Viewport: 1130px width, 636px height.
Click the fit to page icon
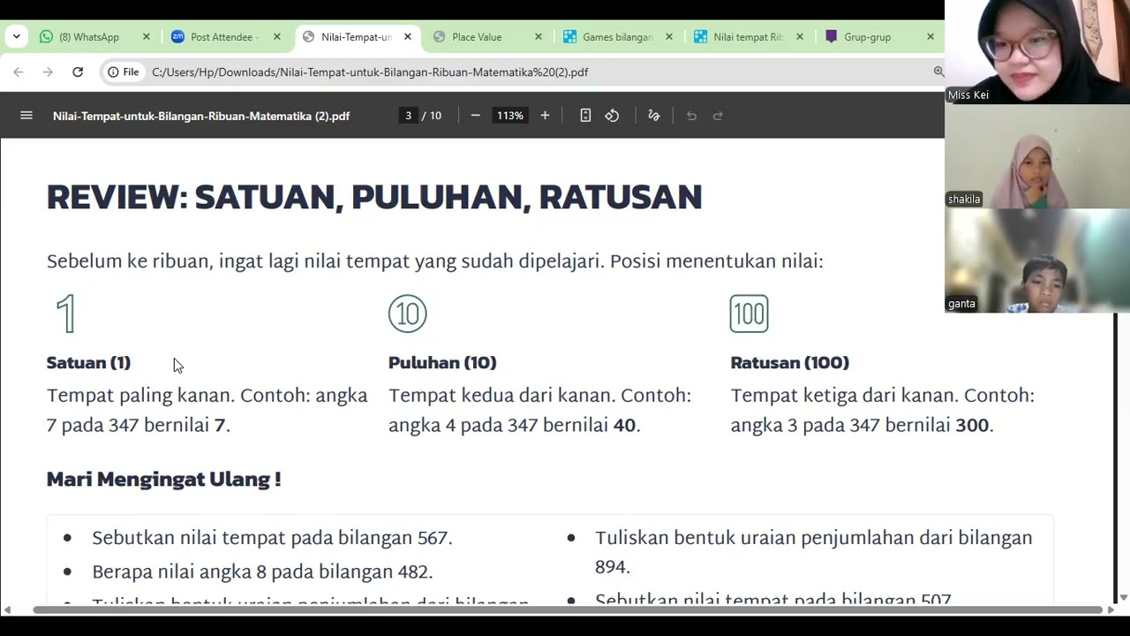(x=585, y=116)
